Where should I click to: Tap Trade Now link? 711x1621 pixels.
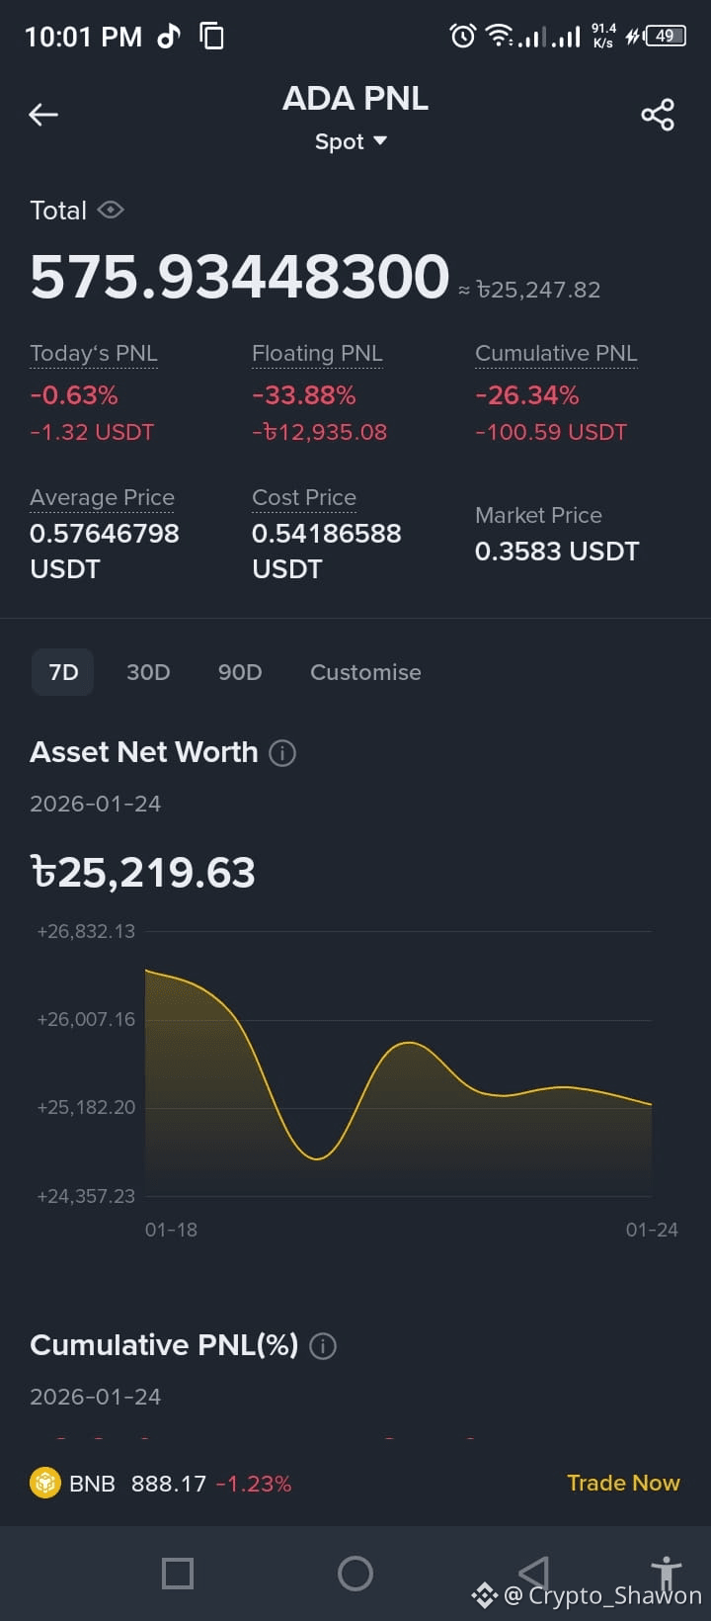click(623, 1483)
